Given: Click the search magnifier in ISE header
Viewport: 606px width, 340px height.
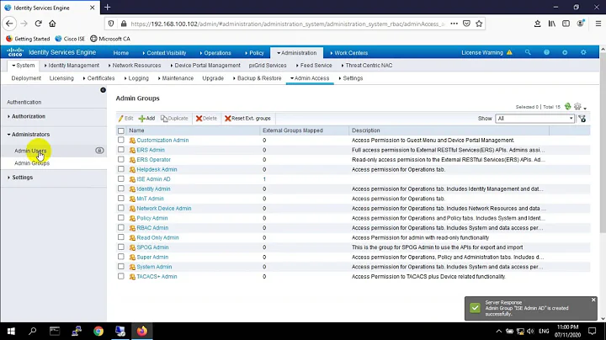Looking at the screenshot, I should tap(528, 52).
